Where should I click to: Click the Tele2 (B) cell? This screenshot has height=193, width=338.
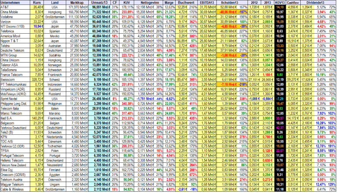(x=15, y=132)
